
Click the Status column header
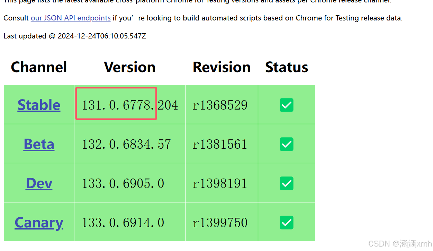pyautogui.click(x=287, y=67)
